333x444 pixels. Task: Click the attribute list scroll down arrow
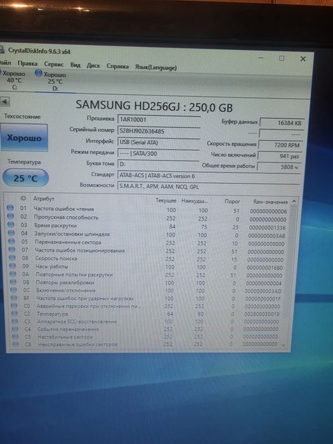283,345
